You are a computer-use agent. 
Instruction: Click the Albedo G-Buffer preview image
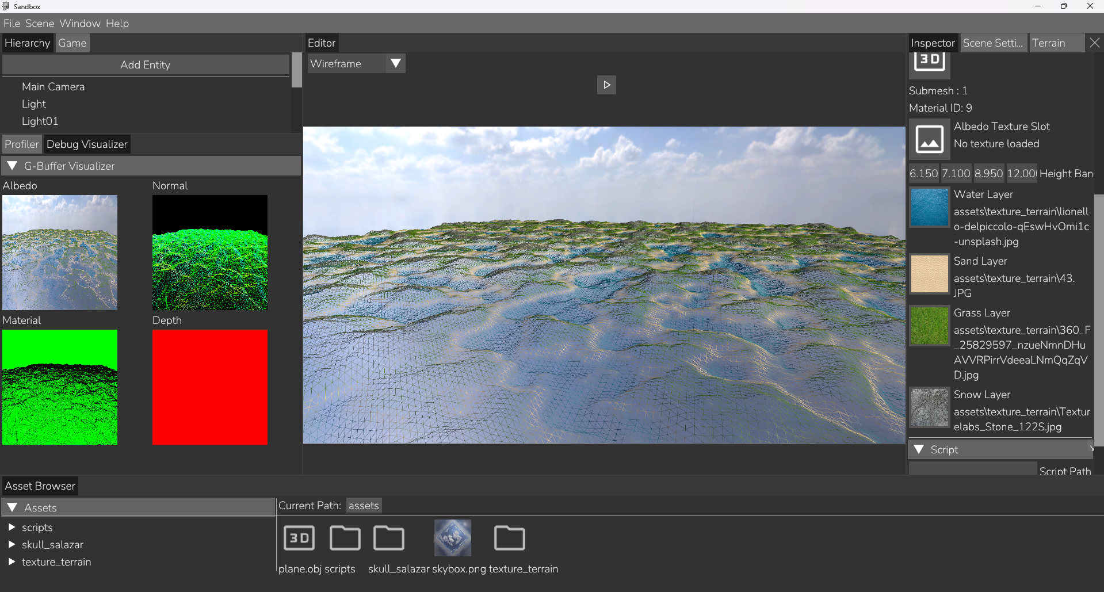click(x=60, y=253)
